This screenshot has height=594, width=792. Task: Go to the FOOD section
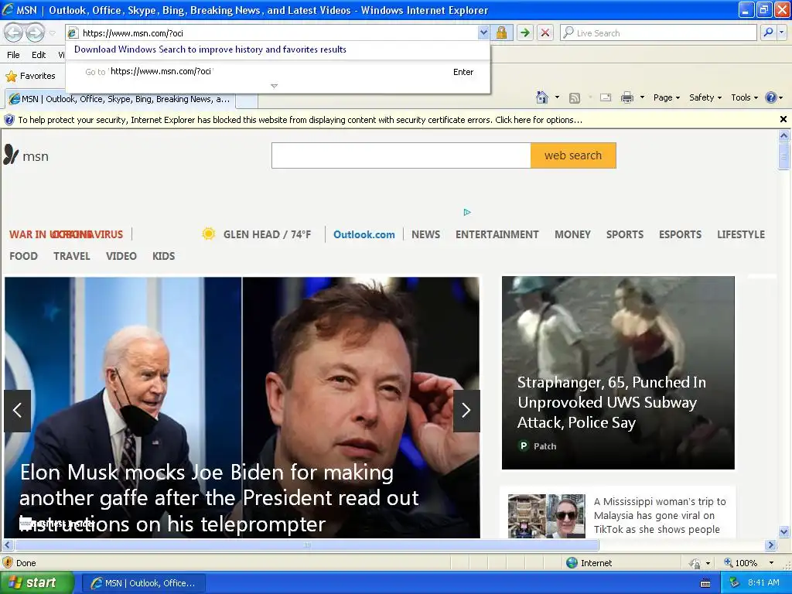pyautogui.click(x=23, y=256)
